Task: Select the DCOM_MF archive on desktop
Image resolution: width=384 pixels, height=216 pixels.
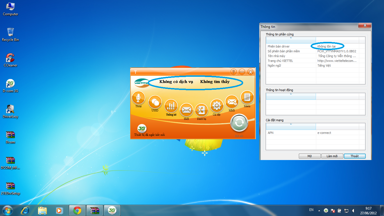Action: [10, 163]
